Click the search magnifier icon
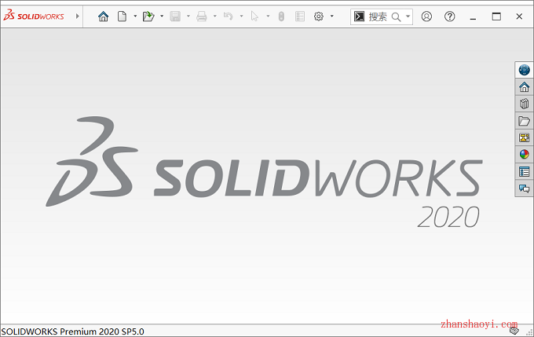The height and width of the screenshot is (337, 534). tap(396, 16)
